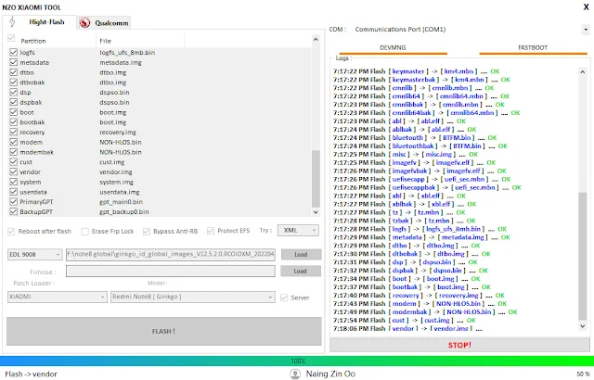The image size is (594, 380).
Task: Uncheck the recovery partition checkbox
Action: tap(14, 132)
